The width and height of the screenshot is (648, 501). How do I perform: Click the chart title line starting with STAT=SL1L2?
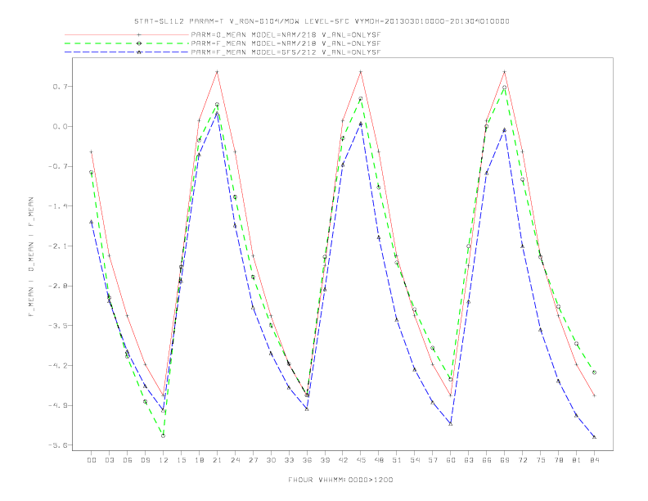(x=322, y=21)
